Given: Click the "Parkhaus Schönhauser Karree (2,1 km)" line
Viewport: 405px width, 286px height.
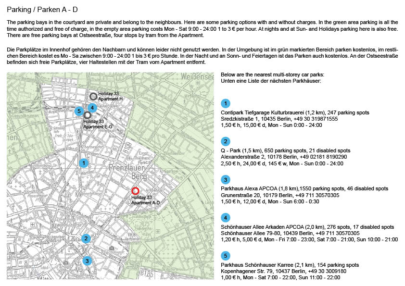Looking at the screenshot, I should [290, 265].
